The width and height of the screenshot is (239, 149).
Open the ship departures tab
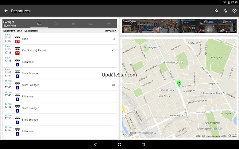(108, 24)
